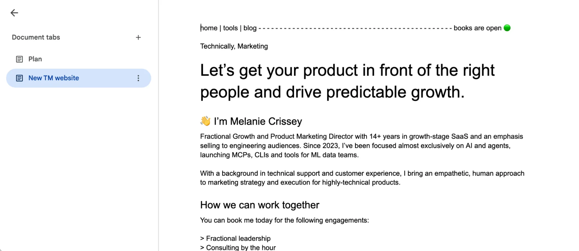
Task: Click the I'm Melanie Crissey heading
Action: point(257,121)
